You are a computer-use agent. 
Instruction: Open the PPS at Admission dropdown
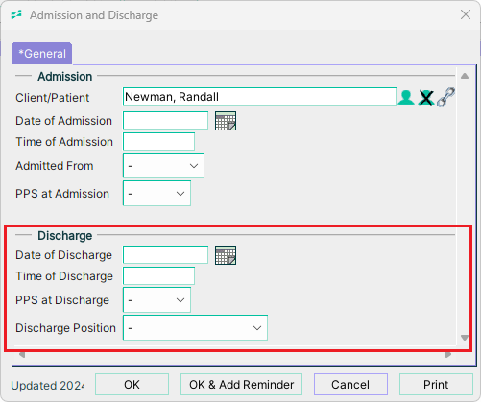(x=156, y=194)
